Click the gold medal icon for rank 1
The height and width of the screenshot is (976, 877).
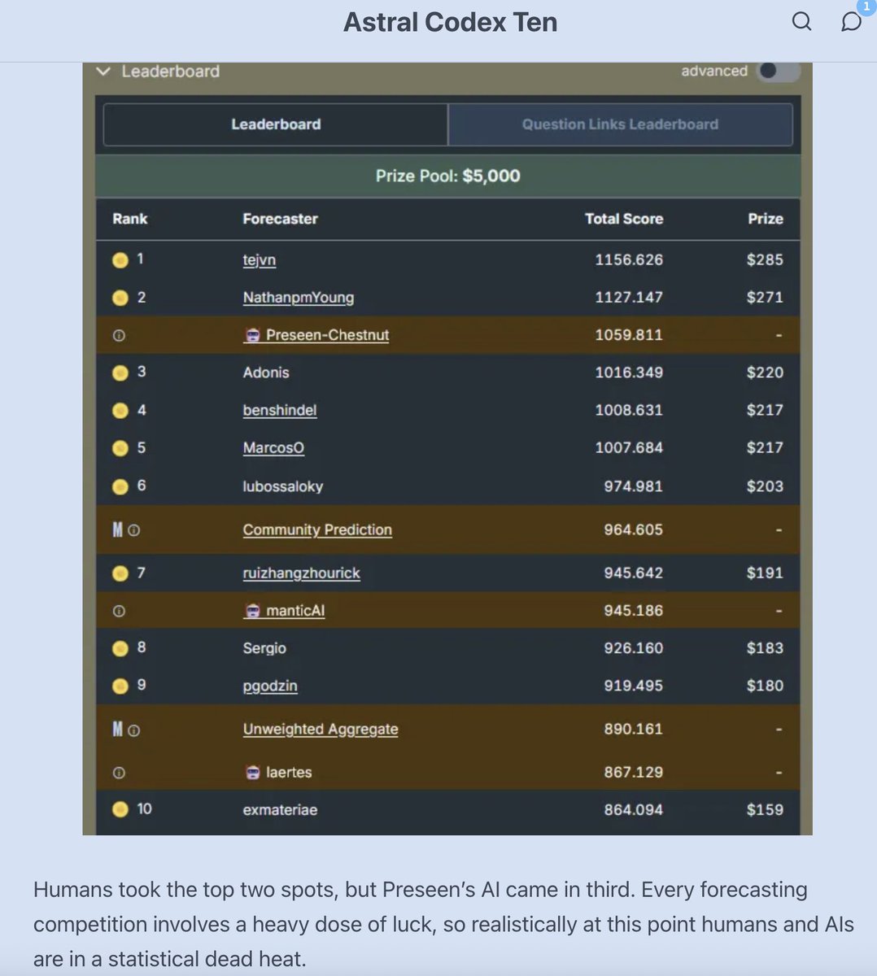tap(120, 260)
